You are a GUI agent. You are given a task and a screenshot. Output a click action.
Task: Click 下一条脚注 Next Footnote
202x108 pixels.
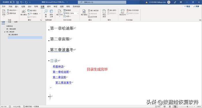click(33, 14)
